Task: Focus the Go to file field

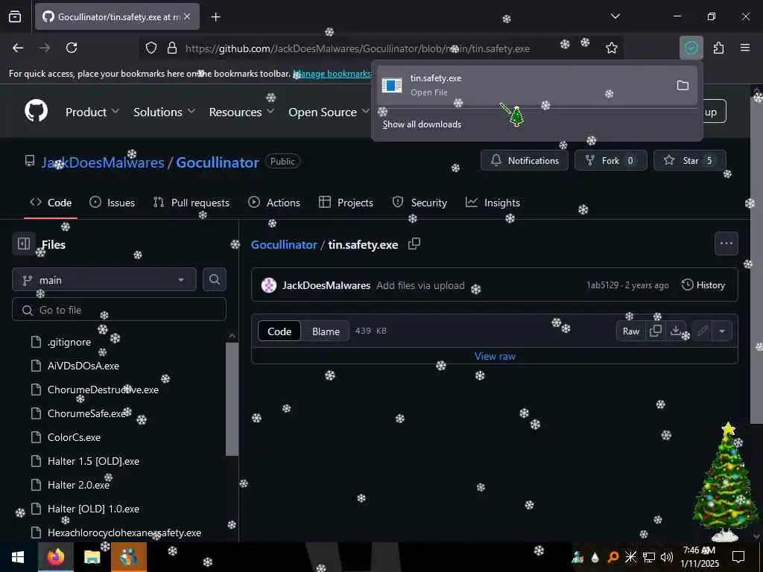Action: point(119,310)
